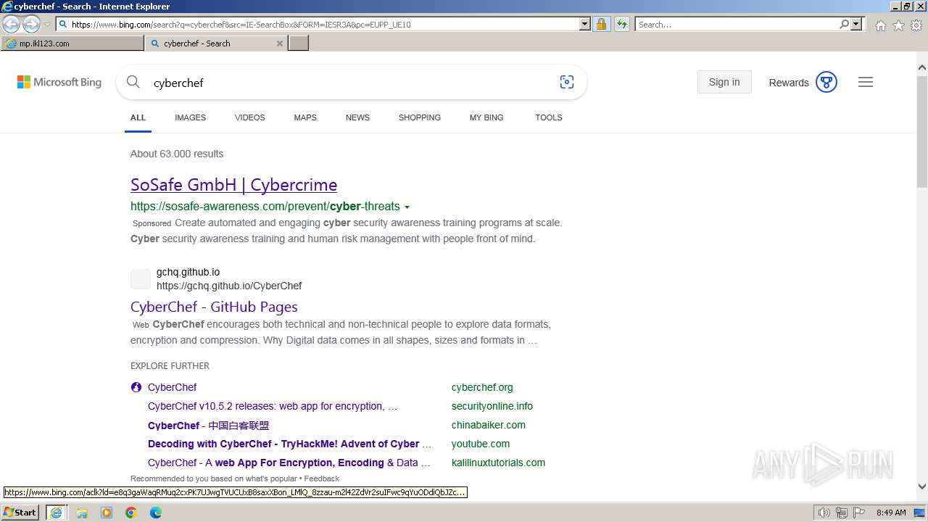
Task: Click the Sign in button
Action: [x=724, y=82]
